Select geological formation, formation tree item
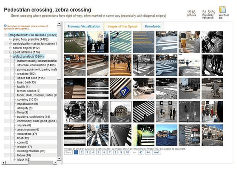The width and height of the screenshot is (237, 170). (x=35, y=44)
